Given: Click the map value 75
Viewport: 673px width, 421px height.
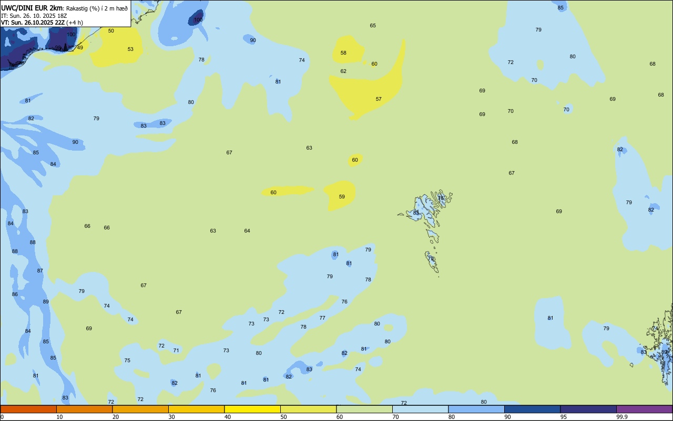Looking at the screenshot, I should [127, 361].
